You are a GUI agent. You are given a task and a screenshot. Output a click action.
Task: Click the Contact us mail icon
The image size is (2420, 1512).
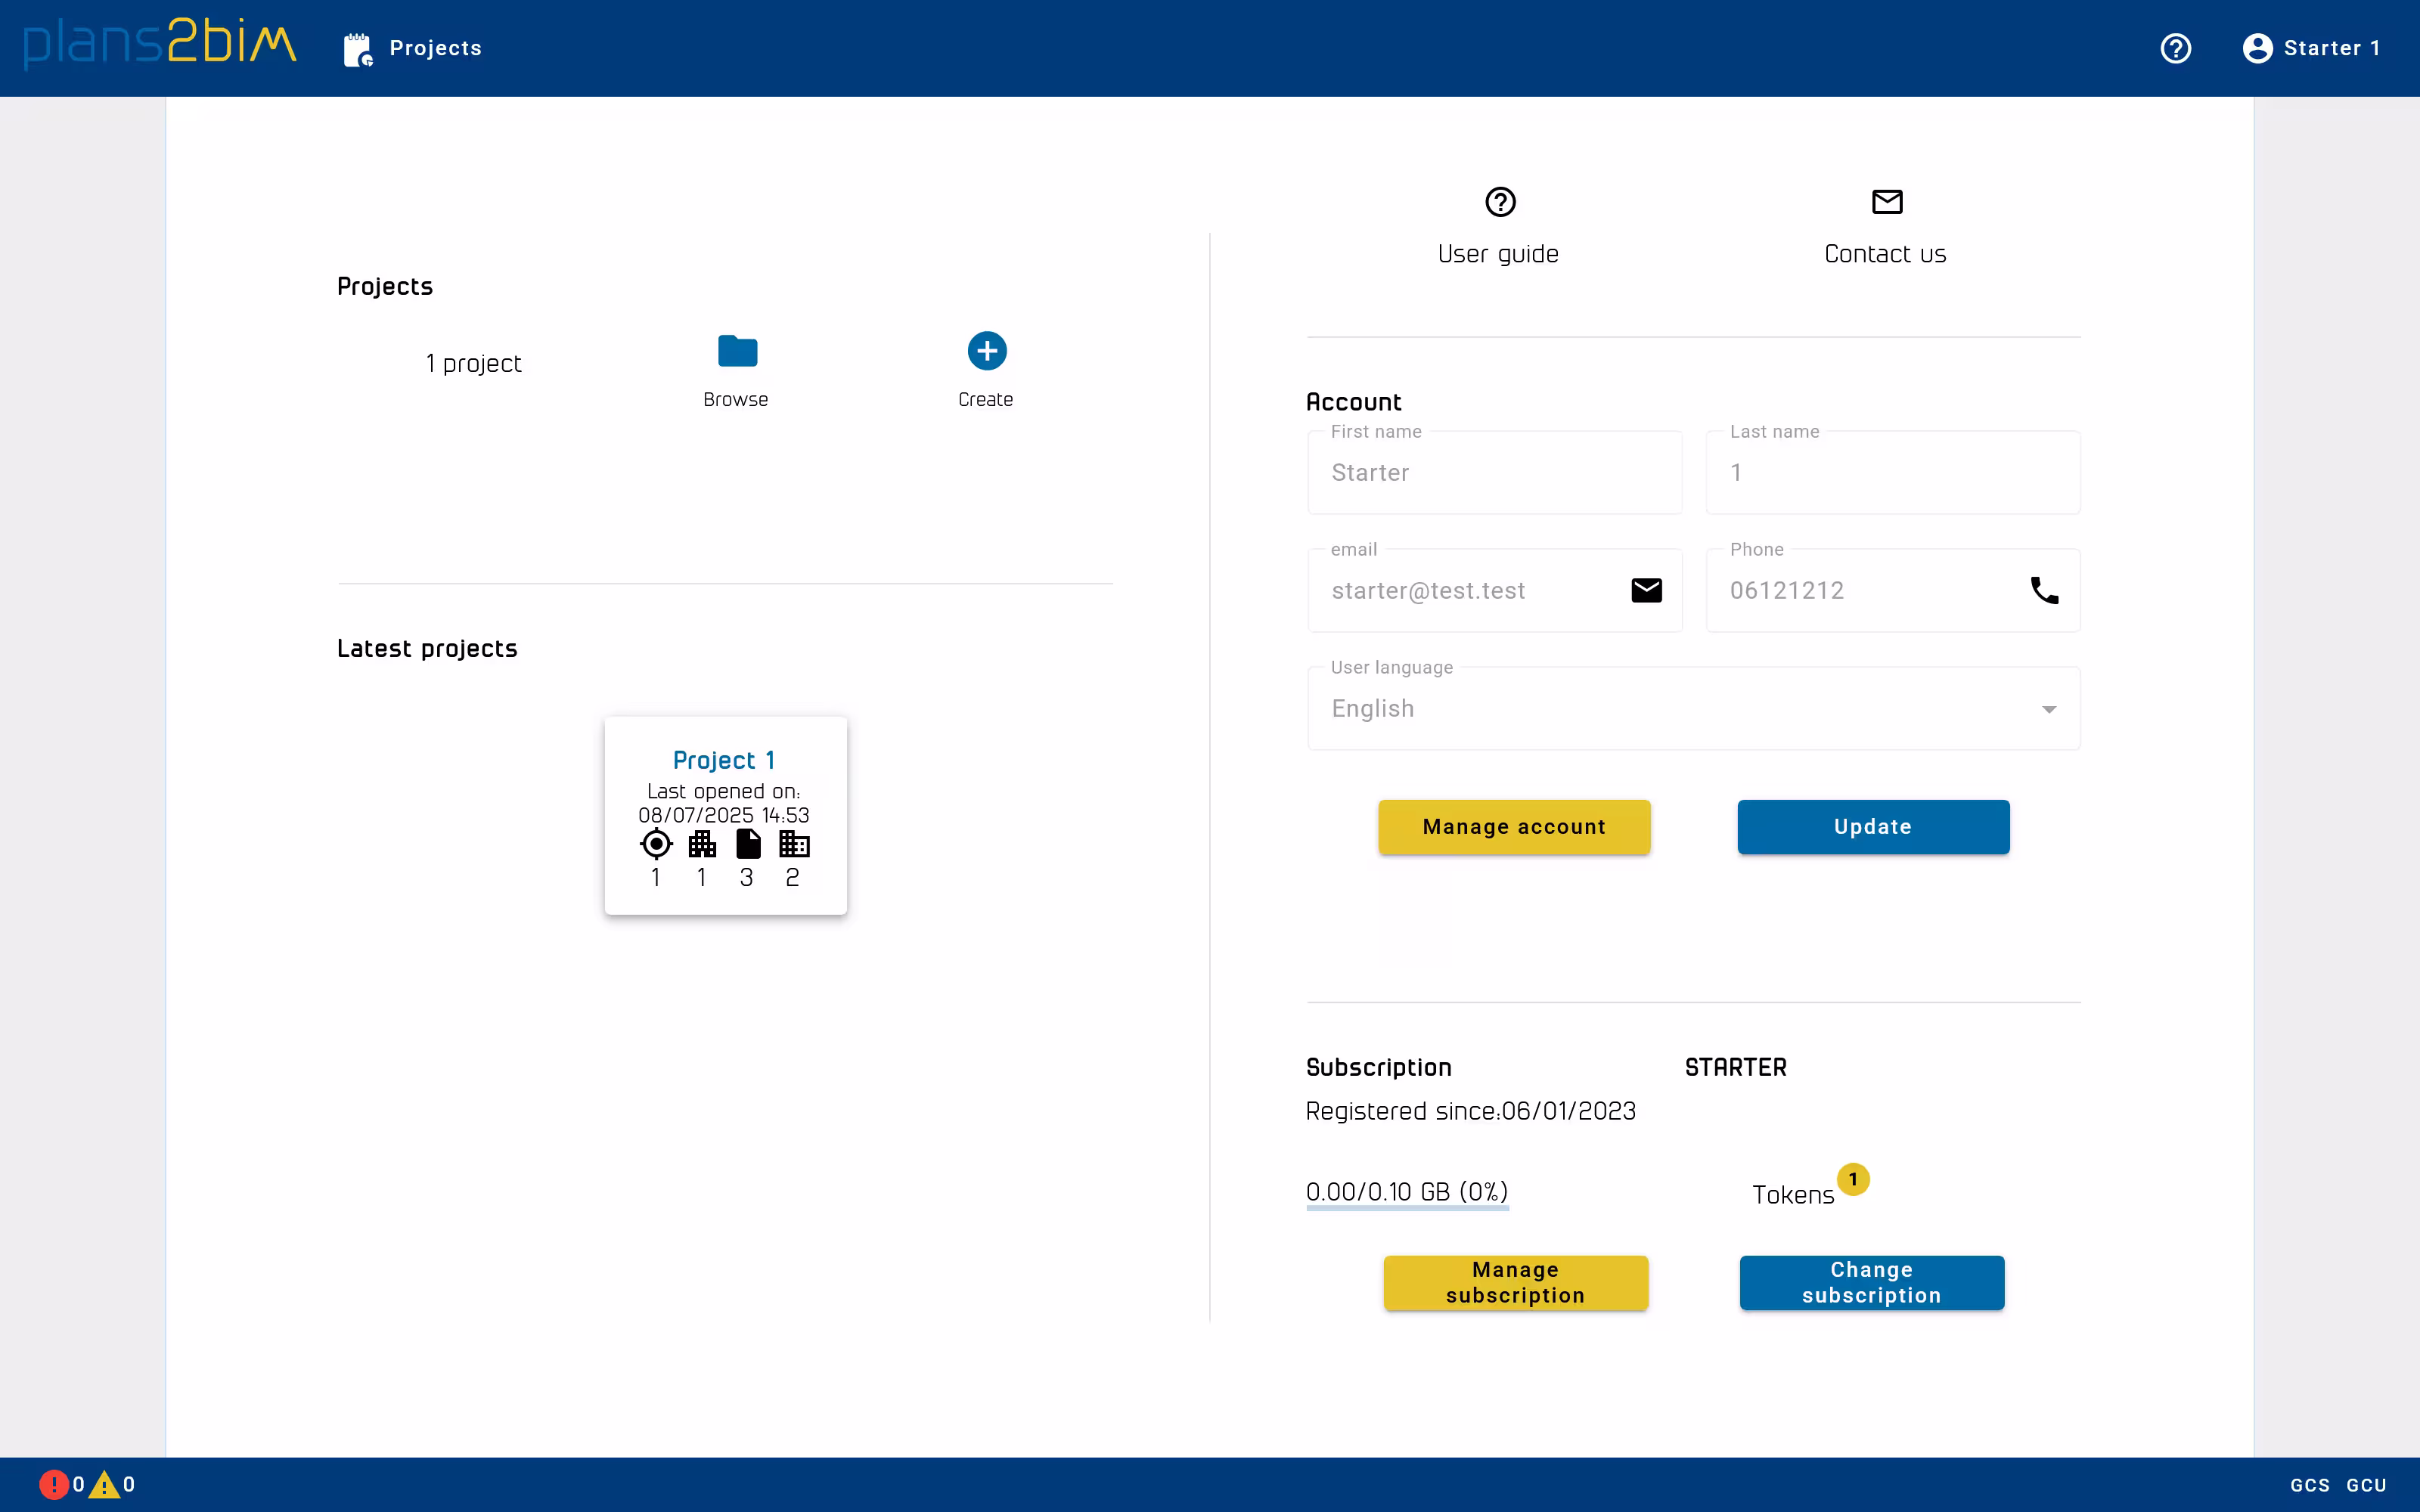coord(1885,201)
